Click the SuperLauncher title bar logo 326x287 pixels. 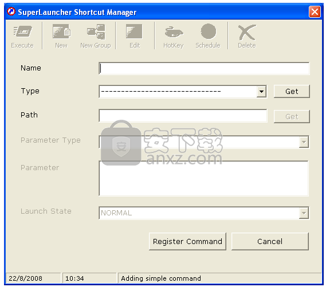point(11,11)
